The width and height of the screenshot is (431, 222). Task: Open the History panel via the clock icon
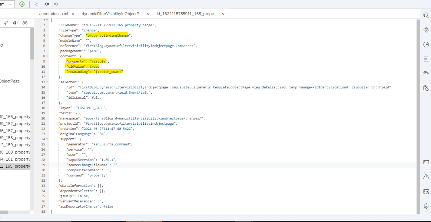pyautogui.click(x=426, y=44)
